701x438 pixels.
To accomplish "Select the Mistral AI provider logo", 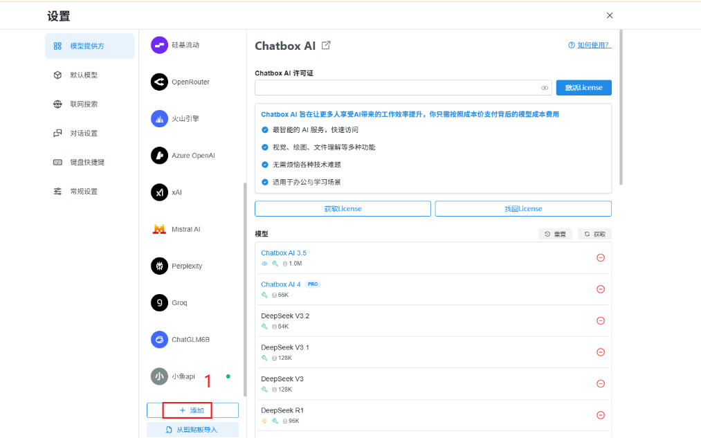I will click(x=159, y=229).
